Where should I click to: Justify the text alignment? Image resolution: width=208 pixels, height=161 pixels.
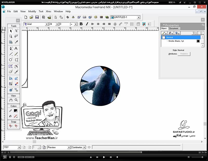coord(109,24)
